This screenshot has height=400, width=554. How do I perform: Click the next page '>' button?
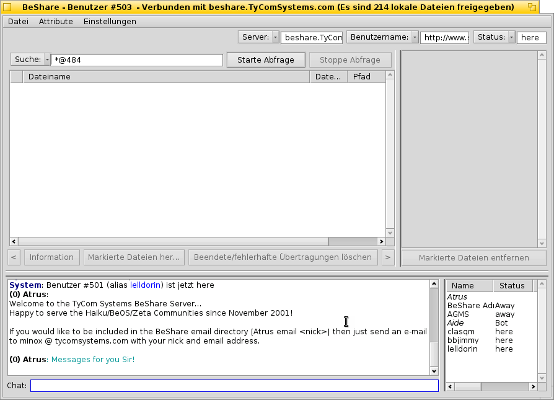(387, 257)
